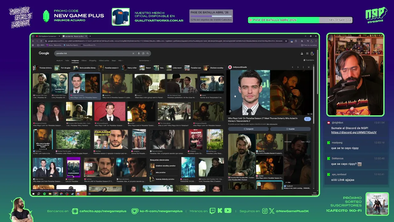Search this image with Lens overlay icon
394x222 pixels.
[x=230, y=111]
